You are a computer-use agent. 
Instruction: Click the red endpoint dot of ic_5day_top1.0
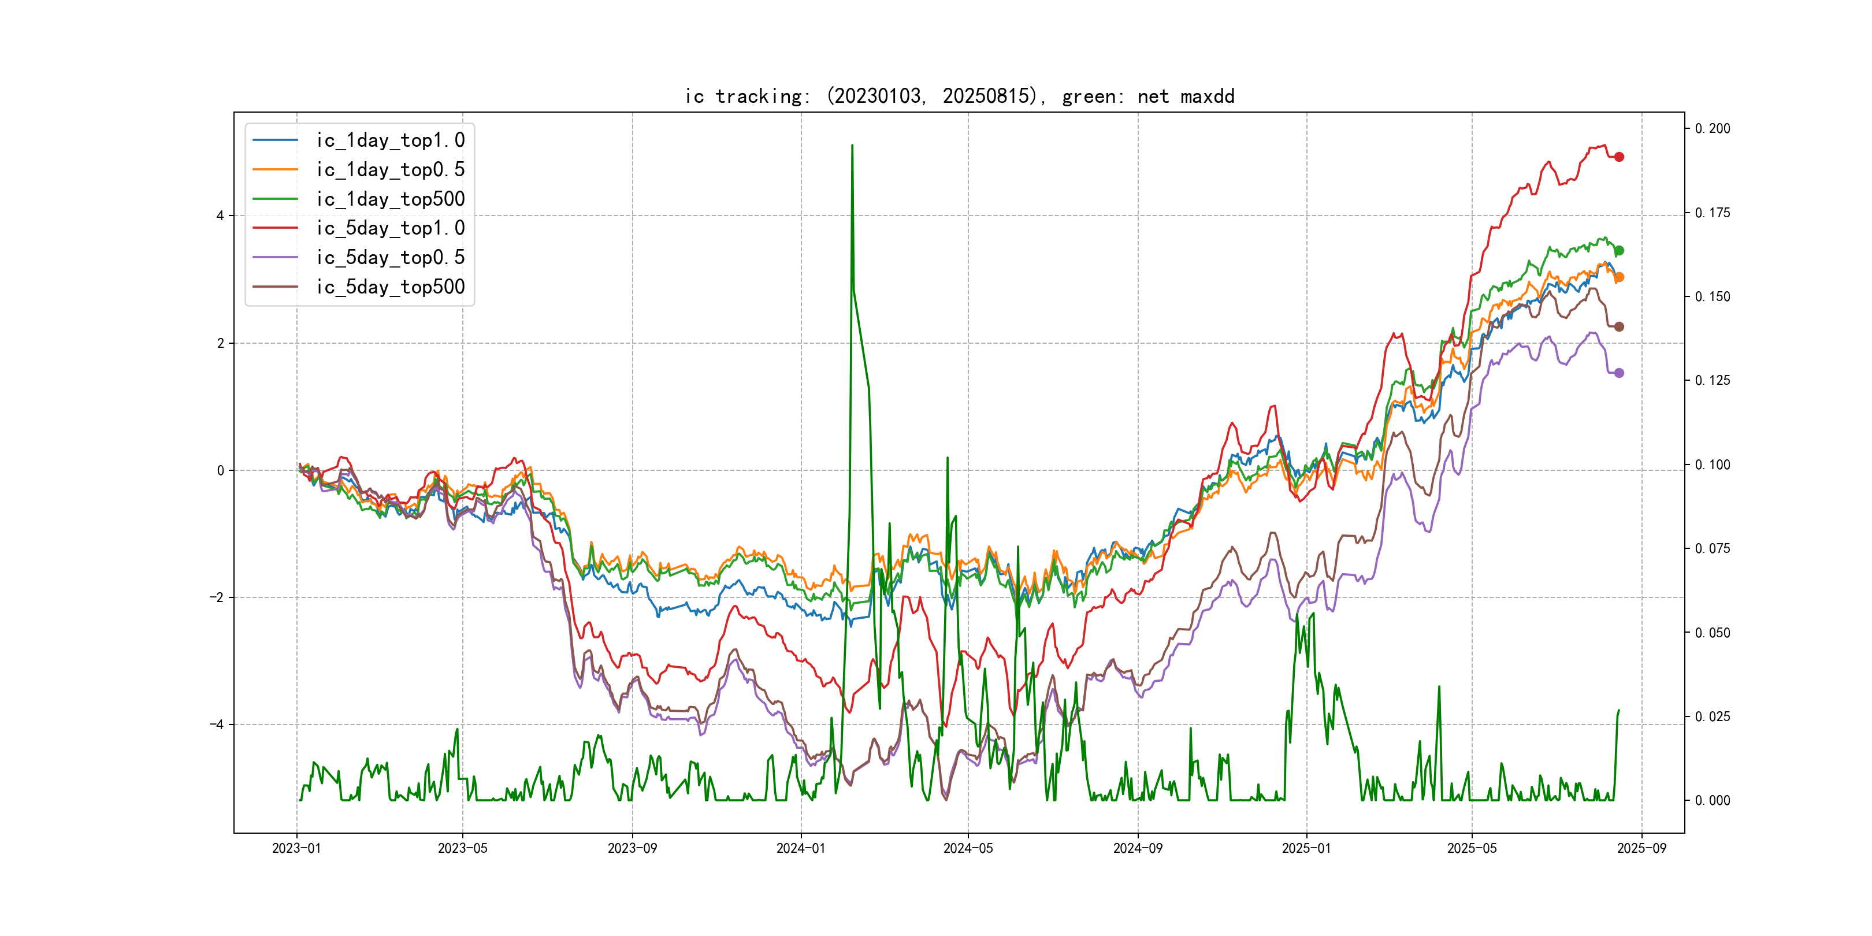(1618, 157)
